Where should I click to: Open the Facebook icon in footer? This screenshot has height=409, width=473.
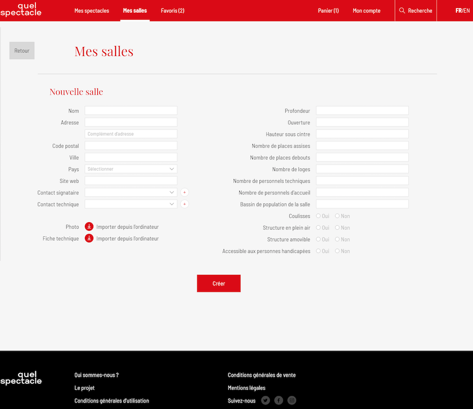[279, 400]
